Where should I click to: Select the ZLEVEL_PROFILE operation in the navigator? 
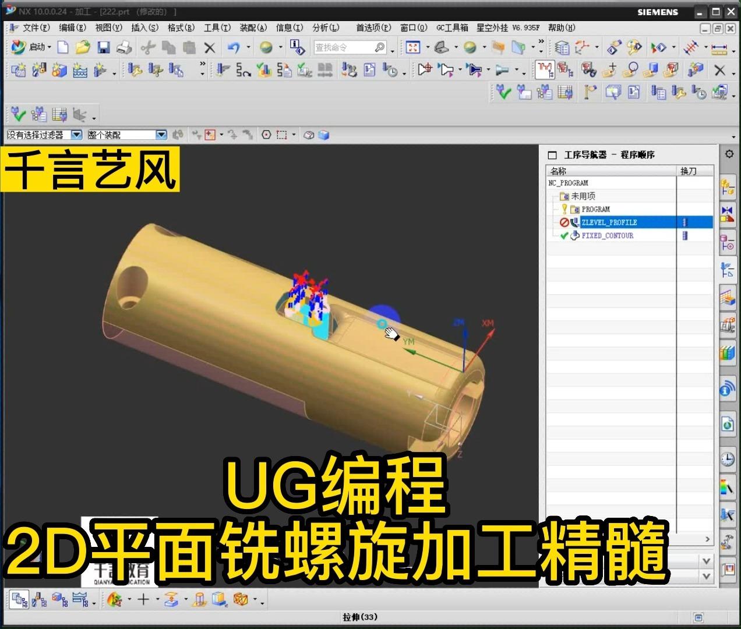609,222
